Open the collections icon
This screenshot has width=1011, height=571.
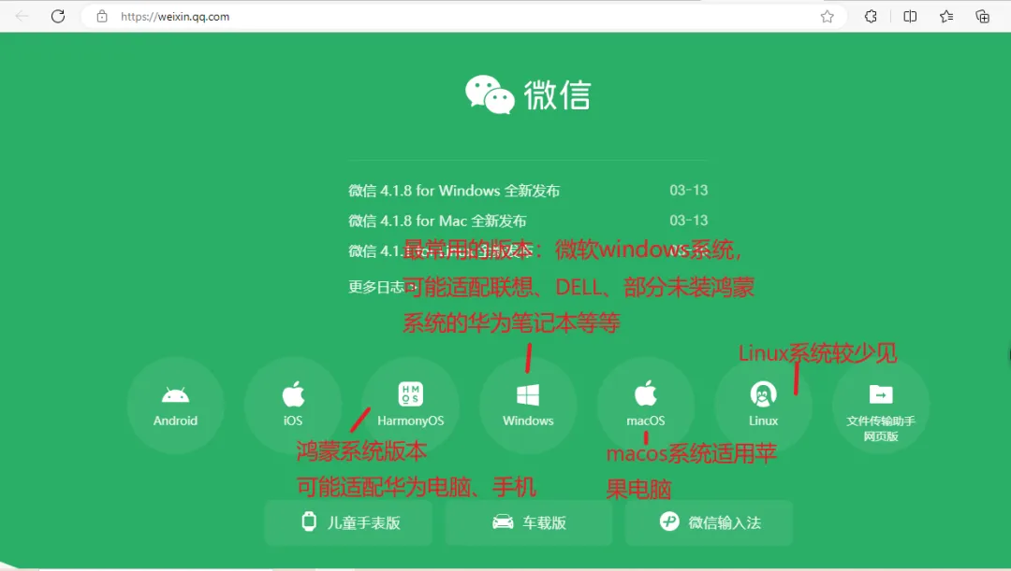[x=982, y=17]
